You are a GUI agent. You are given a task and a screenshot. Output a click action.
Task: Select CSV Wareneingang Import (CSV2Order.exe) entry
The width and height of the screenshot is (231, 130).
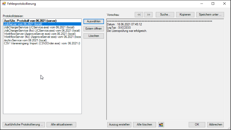42,44
